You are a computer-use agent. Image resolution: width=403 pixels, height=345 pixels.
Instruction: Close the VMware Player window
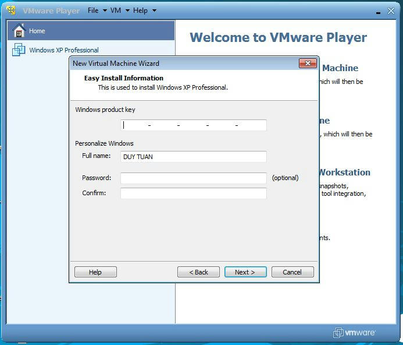pos(391,11)
